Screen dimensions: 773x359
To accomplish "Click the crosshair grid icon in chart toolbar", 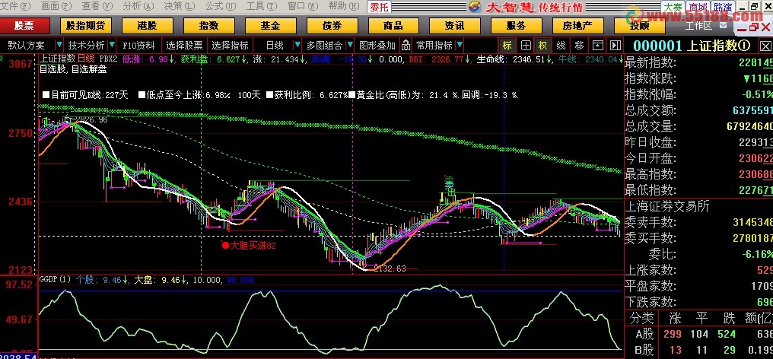I will 526,46.
